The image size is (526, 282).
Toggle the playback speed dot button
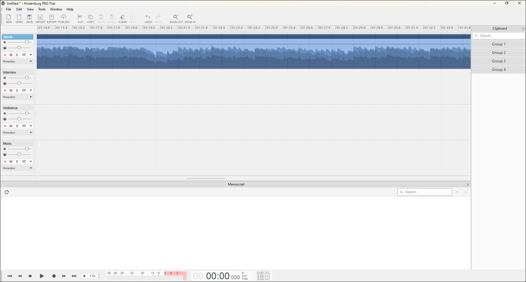tap(84, 276)
